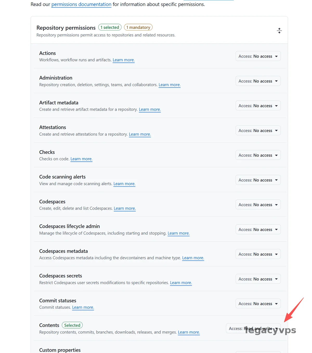Open Codespaces metadata access dropdown

click(x=258, y=254)
